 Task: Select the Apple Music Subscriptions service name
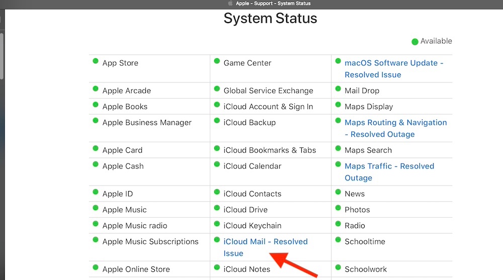pyautogui.click(x=150, y=242)
